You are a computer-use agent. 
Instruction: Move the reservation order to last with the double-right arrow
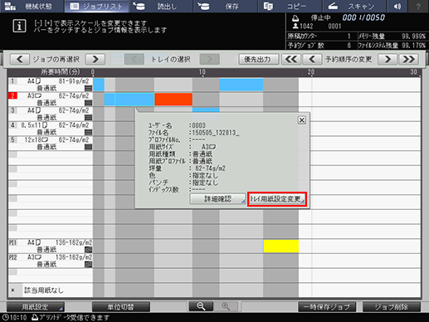[408, 59]
